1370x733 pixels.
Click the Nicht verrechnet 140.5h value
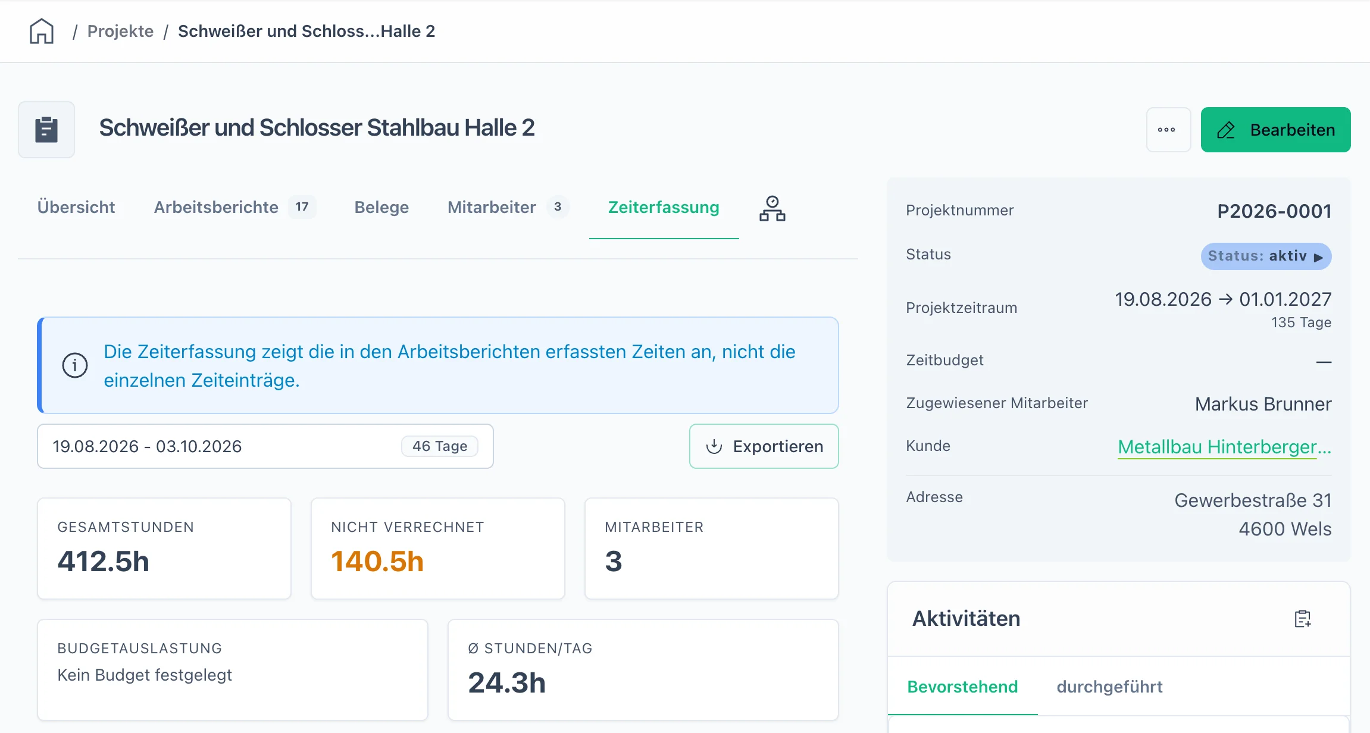377,561
